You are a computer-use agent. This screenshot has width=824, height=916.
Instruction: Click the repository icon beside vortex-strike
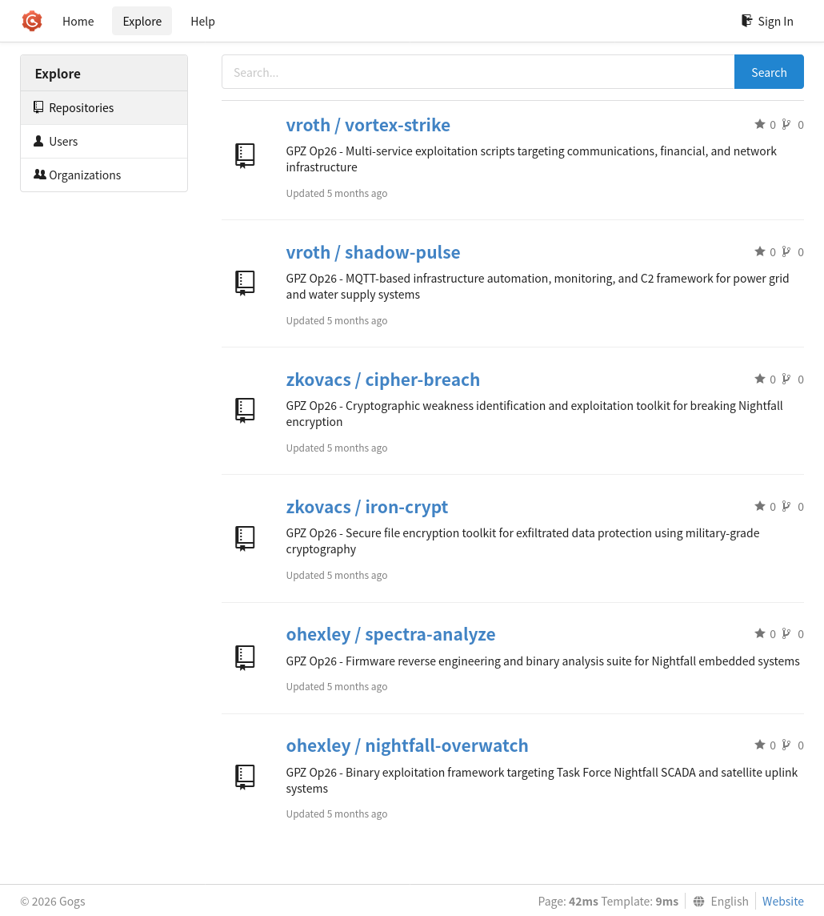pyautogui.click(x=245, y=156)
